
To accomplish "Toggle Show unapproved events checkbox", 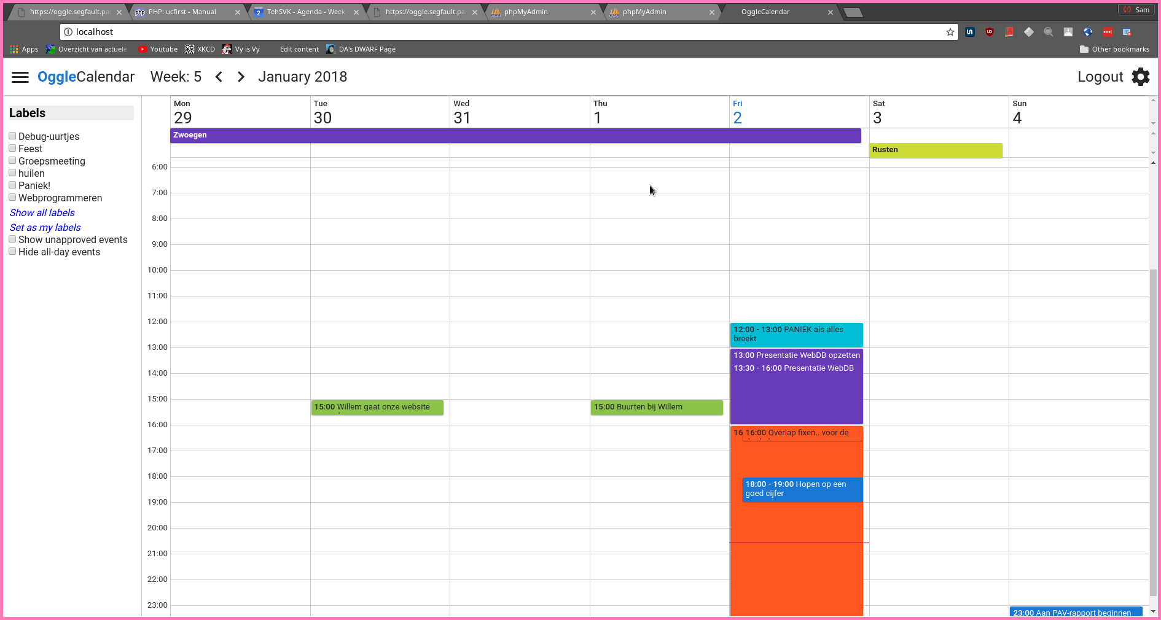I will [12, 239].
